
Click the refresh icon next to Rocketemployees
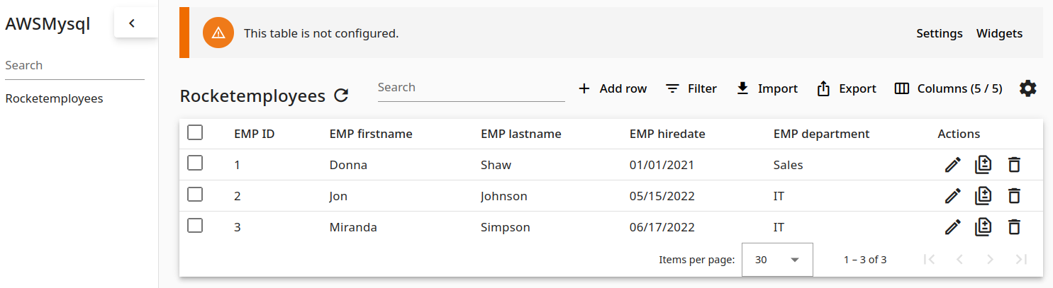coord(341,96)
